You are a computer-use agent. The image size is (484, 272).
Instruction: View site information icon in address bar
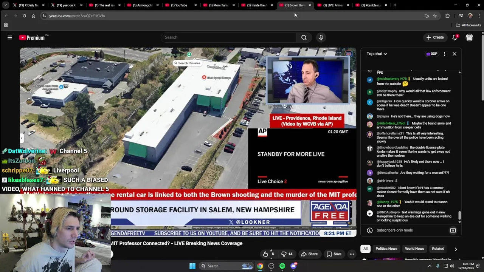pos(44,16)
